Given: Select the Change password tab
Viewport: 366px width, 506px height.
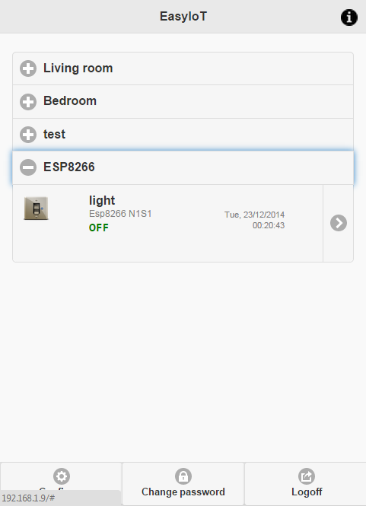Looking at the screenshot, I should [183, 484].
